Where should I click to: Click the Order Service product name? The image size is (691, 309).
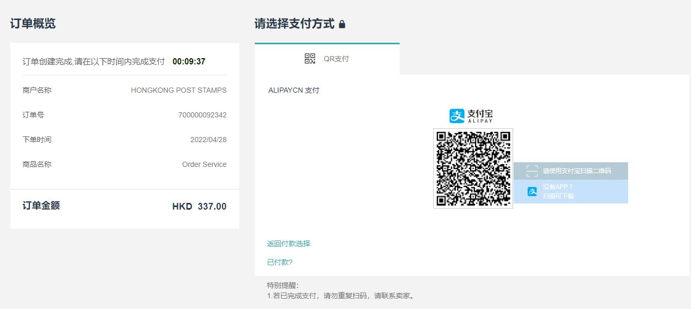(x=204, y=164)
